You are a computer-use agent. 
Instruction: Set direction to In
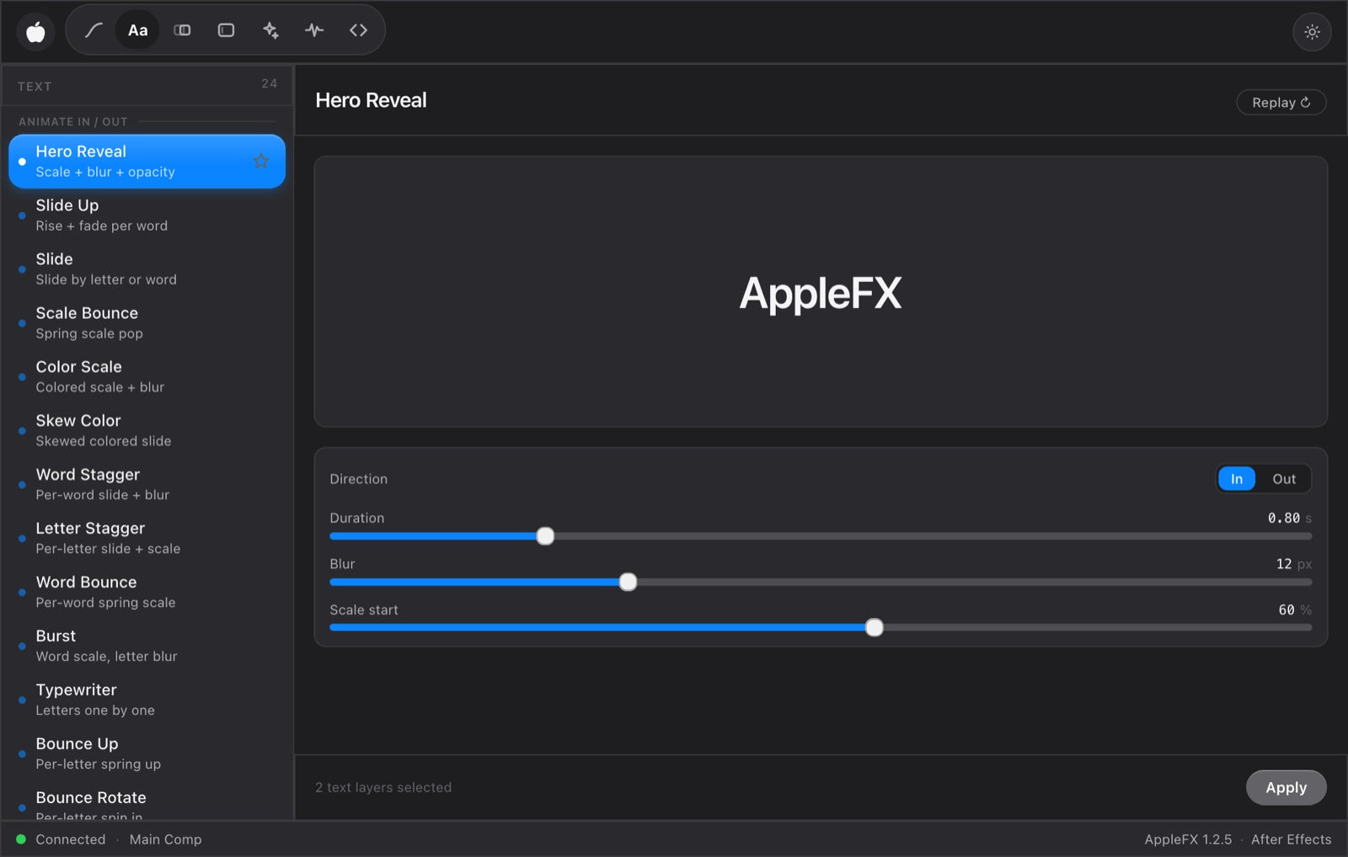[x=1236, y=479]
